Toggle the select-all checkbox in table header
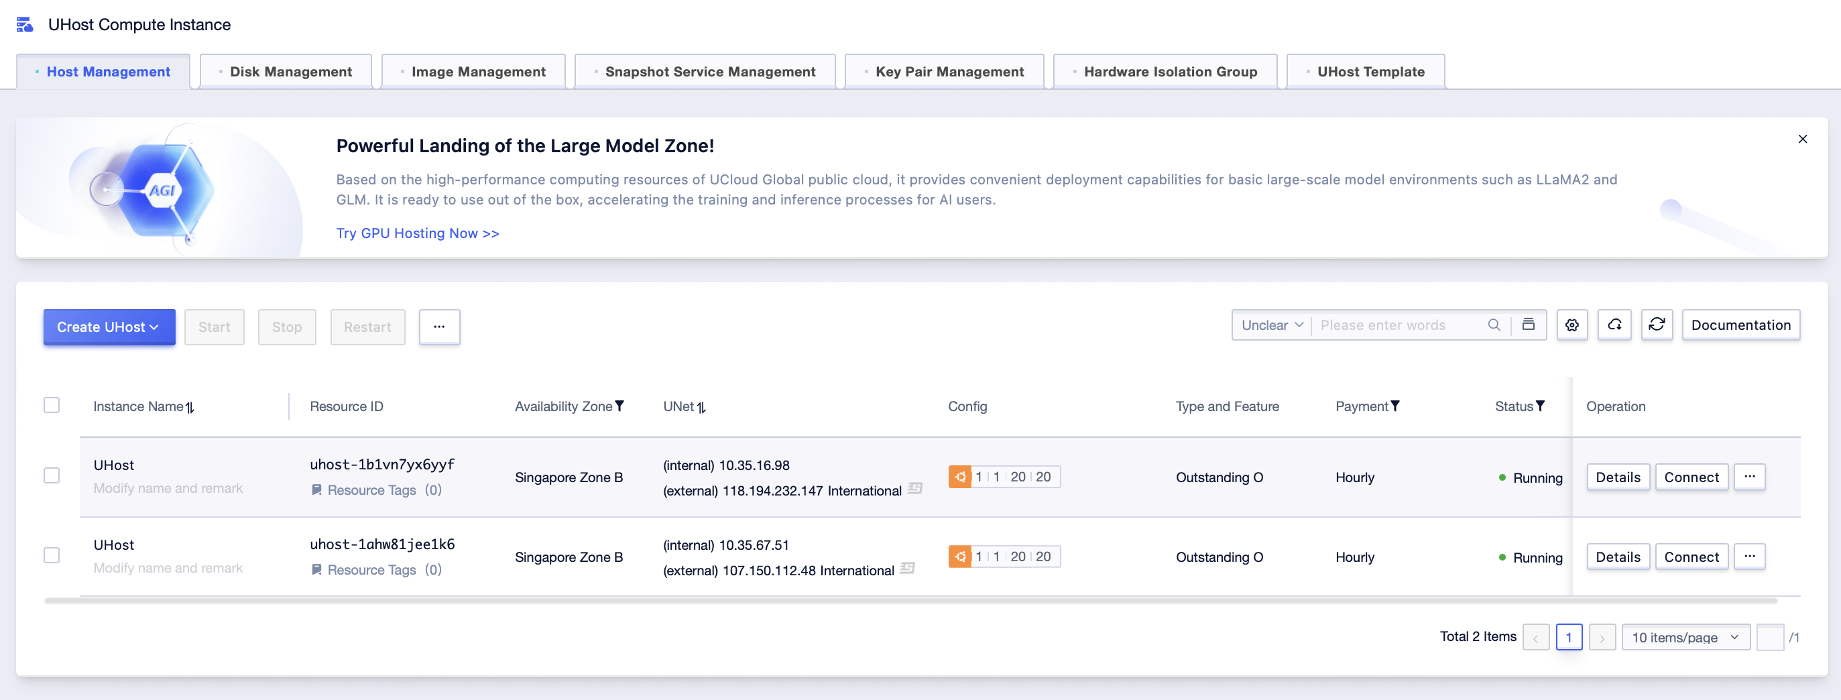 52,406
